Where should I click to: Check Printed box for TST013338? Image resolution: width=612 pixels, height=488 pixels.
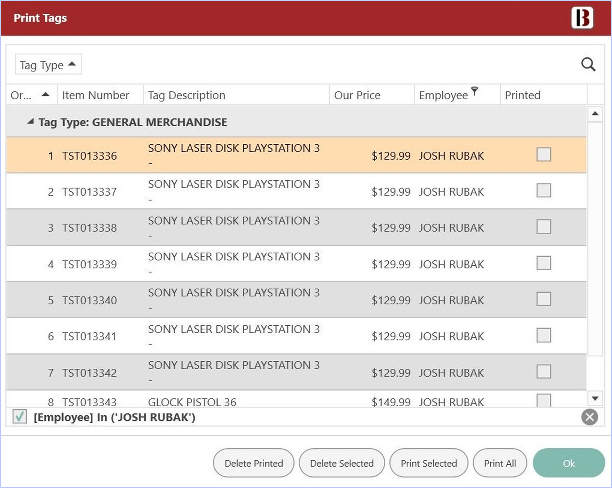tap(544, 227)
